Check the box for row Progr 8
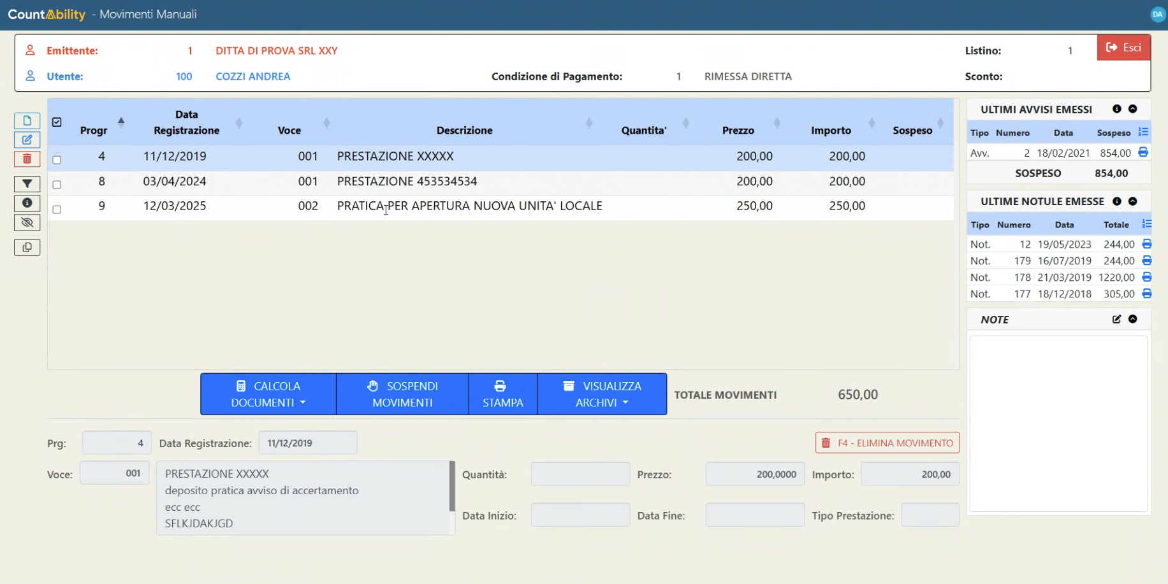This screenshot has height=584, width=1168. (x=57, y=185)
